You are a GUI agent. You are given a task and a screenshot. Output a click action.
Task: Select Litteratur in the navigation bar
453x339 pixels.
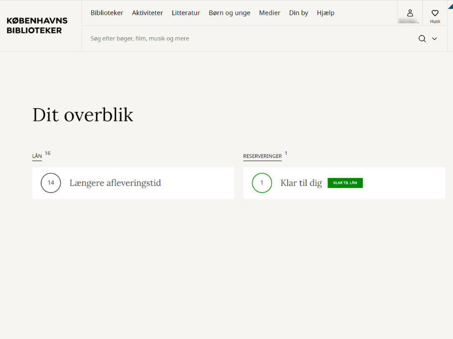click(x=186, y=13)
